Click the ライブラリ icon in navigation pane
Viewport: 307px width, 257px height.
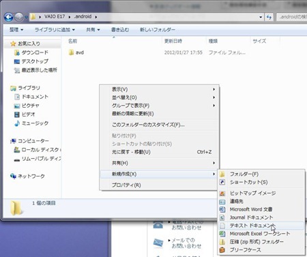[x=13, y=88]
